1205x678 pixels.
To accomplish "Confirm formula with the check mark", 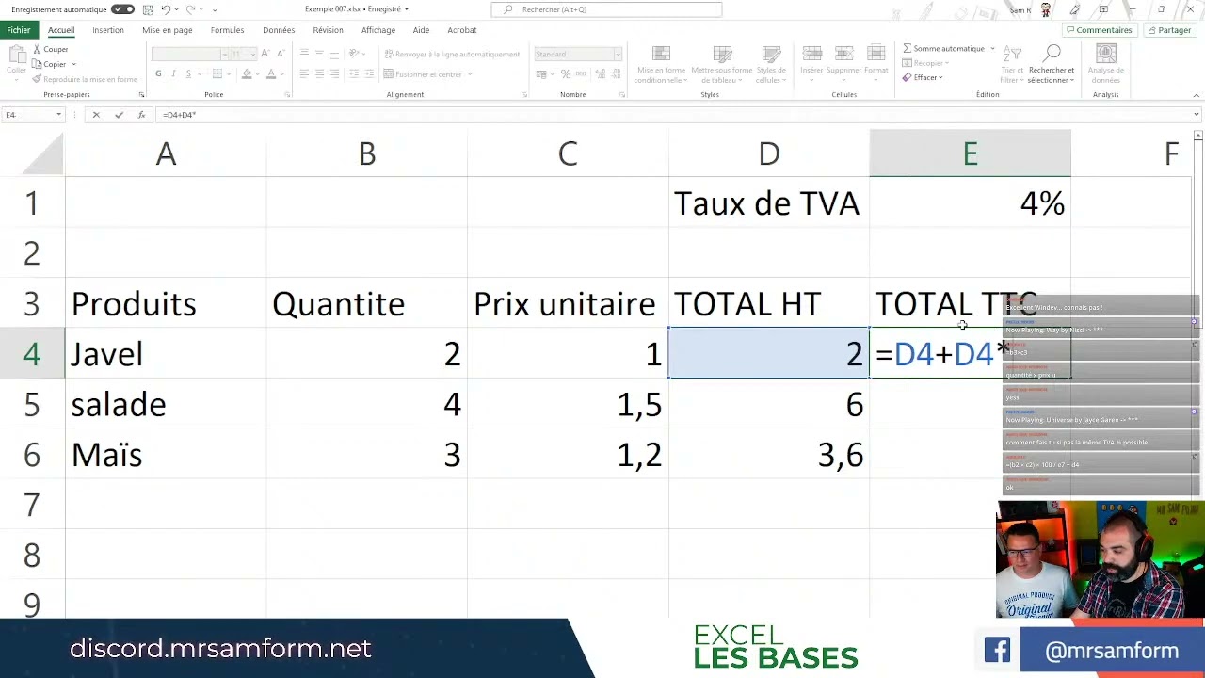I will point(119,115).
